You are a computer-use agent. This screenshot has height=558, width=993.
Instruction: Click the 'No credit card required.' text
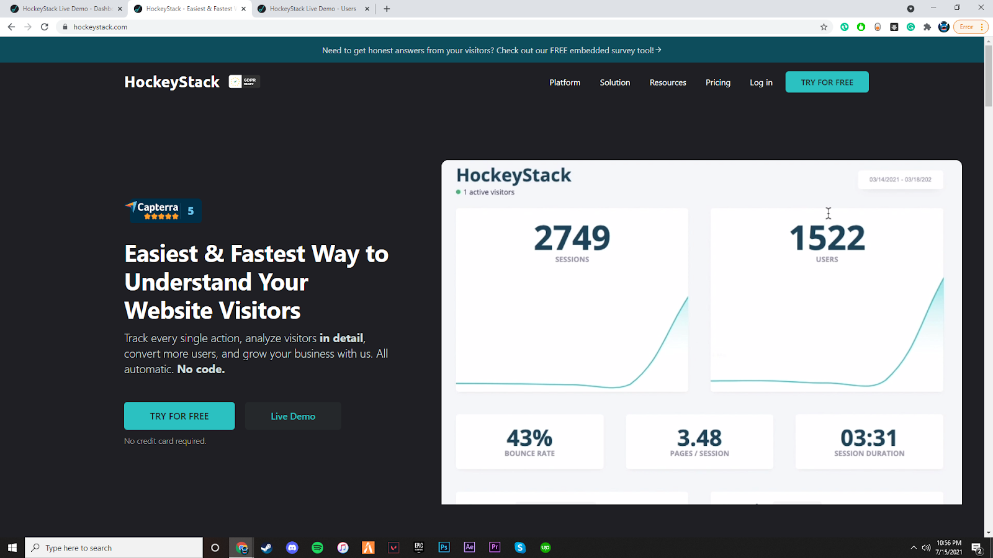(x=165, y=441)
